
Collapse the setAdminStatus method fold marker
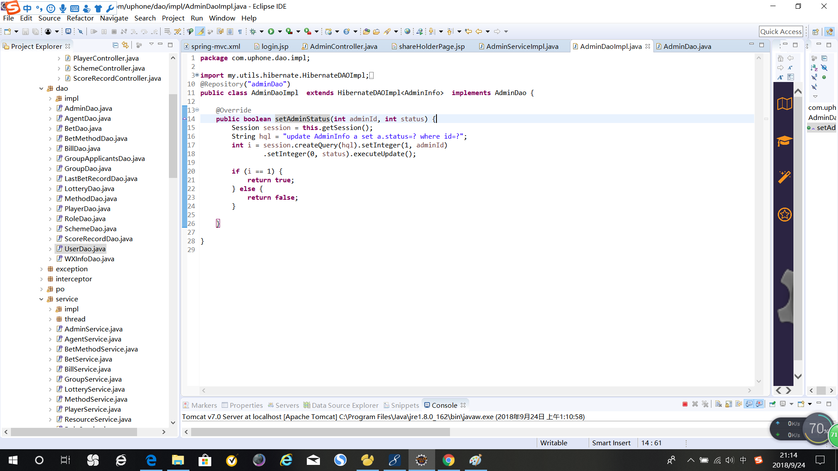(x=197, y=110)
